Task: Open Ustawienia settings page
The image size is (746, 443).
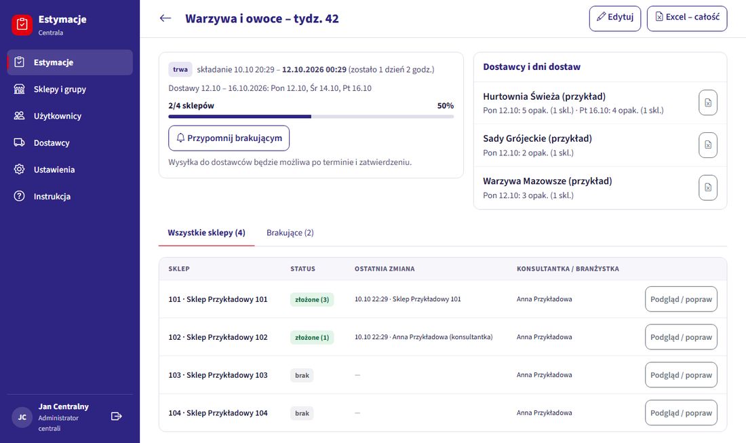Action: (70, 170)
